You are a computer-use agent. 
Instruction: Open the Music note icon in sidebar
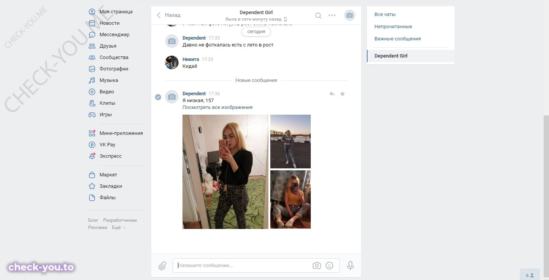pos(92,80)
